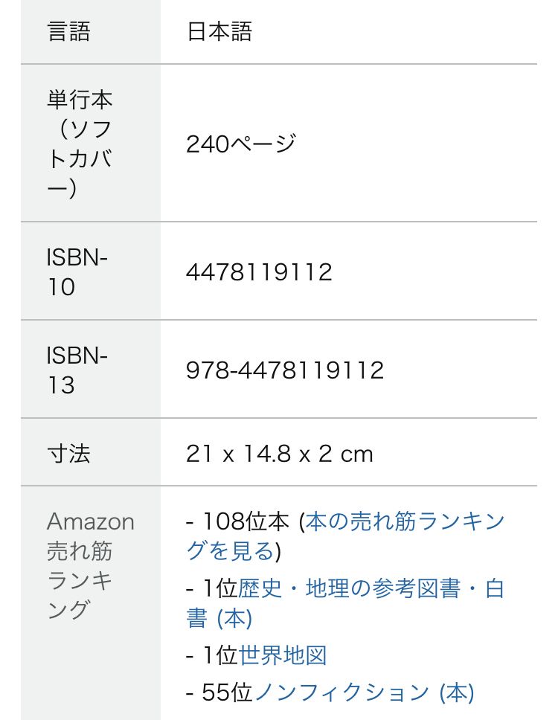Select the ISBN-10 value 4478119112

(x=259, y=271)
